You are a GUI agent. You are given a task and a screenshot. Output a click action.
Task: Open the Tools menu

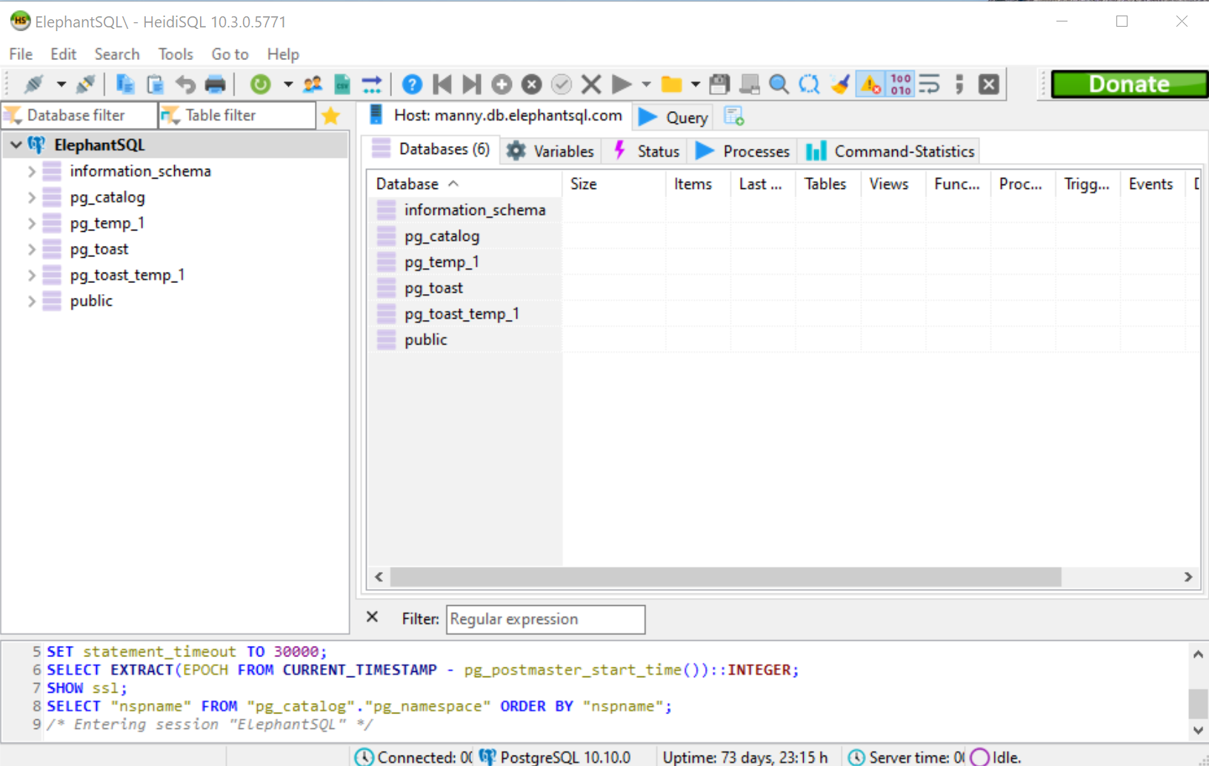coord(176,54)
